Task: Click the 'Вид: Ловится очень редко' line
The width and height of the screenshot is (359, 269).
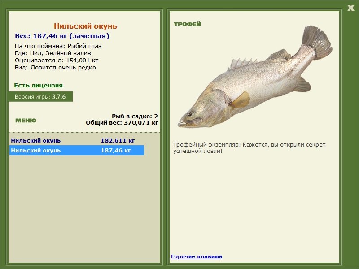Action: 55,68
